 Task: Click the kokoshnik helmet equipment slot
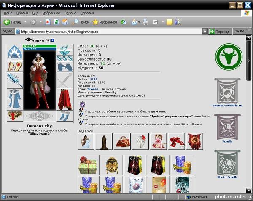pyautogui.click(x=14, y=53)
